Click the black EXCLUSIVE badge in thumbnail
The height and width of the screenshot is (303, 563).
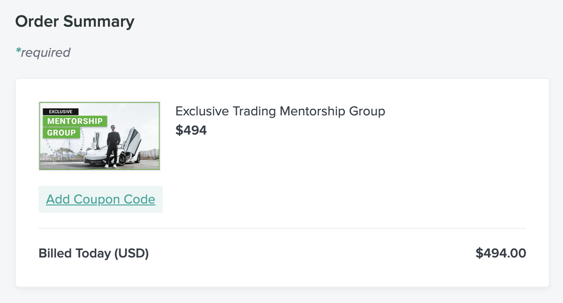click(61, 112)
